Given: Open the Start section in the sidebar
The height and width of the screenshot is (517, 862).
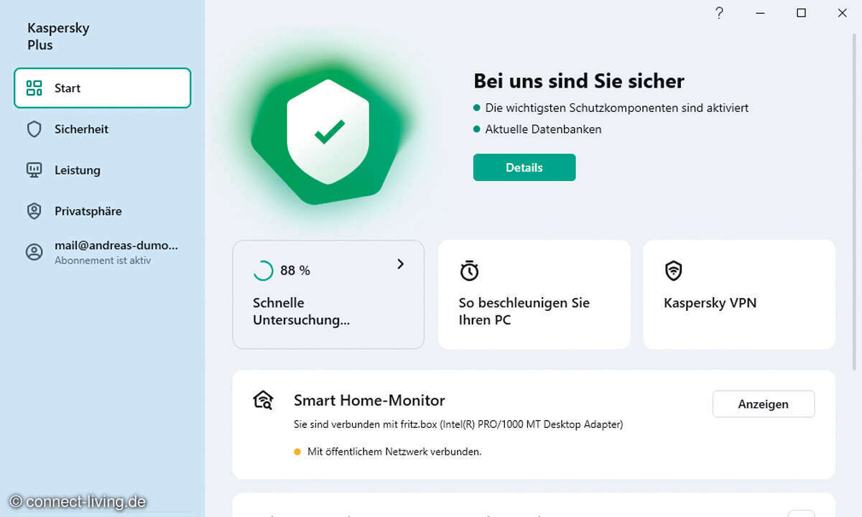Looking at the screenshot, I should (103, 88).
